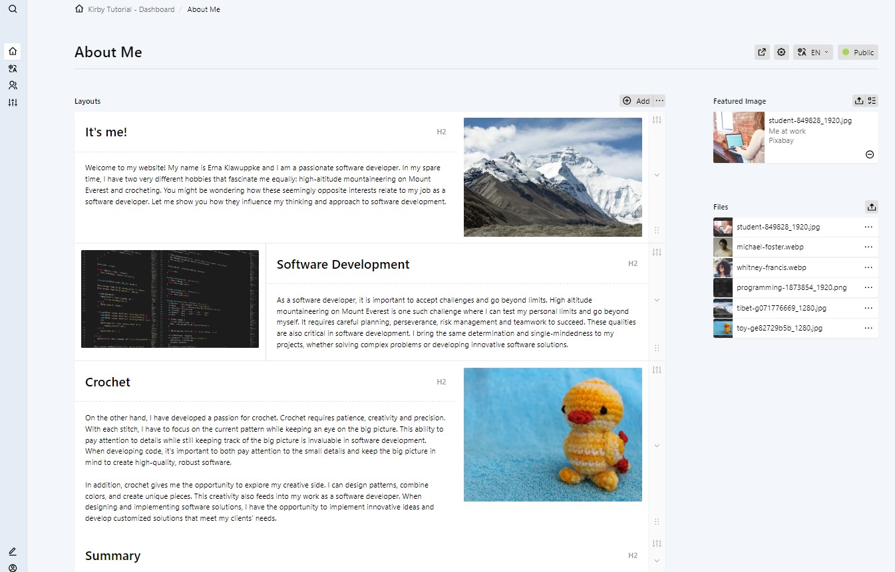This screenshot has width=895, height=572.
Task: Click the pencil icon at sidebar bottom
Action: tap(13, 551)
